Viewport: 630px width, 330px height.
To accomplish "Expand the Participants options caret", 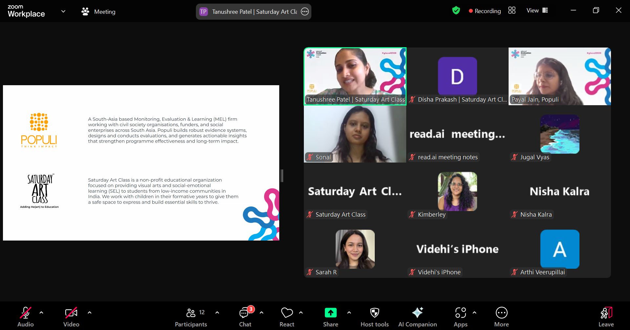I will (x=217, y=313).
